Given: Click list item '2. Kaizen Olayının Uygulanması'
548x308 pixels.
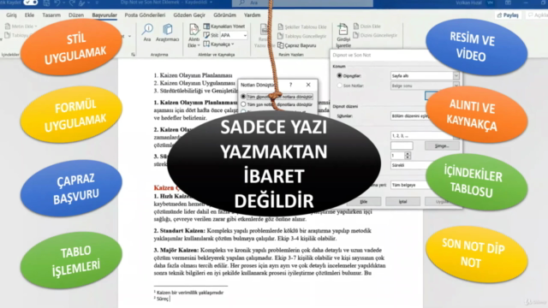Looking at the screenshot, I should click(194, 83).
